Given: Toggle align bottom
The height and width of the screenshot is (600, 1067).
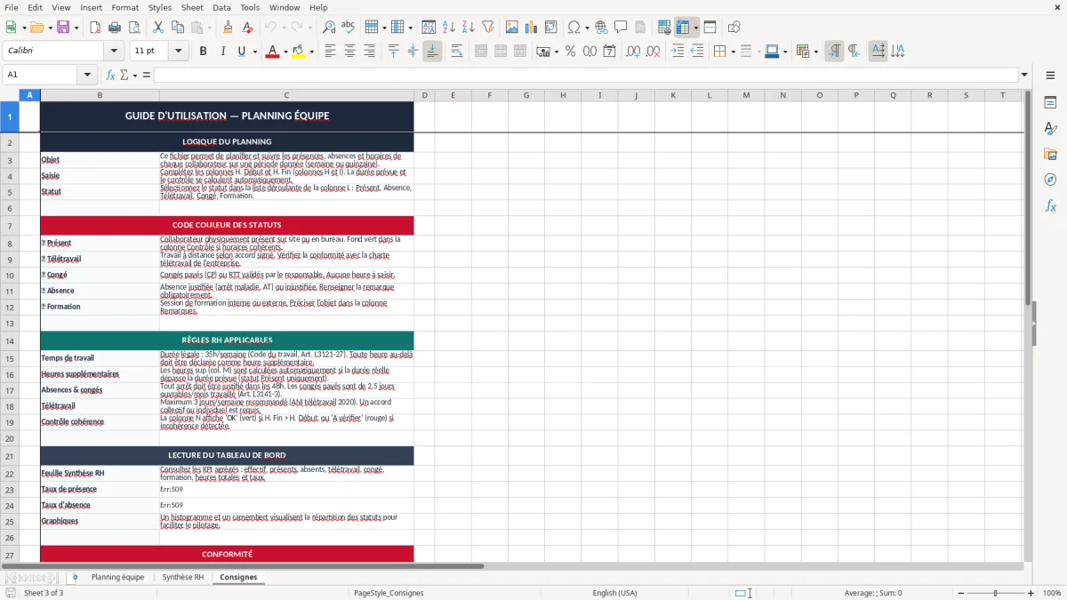Looking at the screenshot, I should [x=432, y=52].
